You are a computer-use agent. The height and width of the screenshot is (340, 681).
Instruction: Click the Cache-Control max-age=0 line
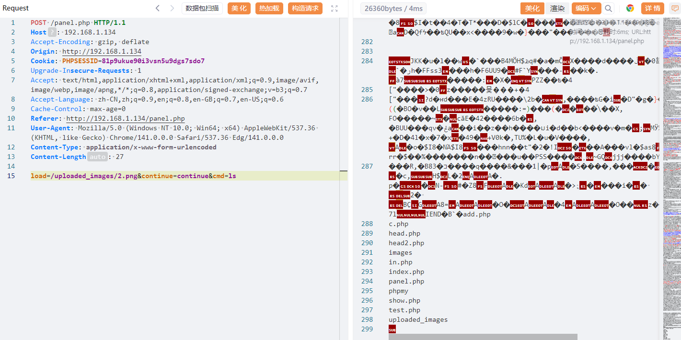pyautogui.click(x=78, y=109)
